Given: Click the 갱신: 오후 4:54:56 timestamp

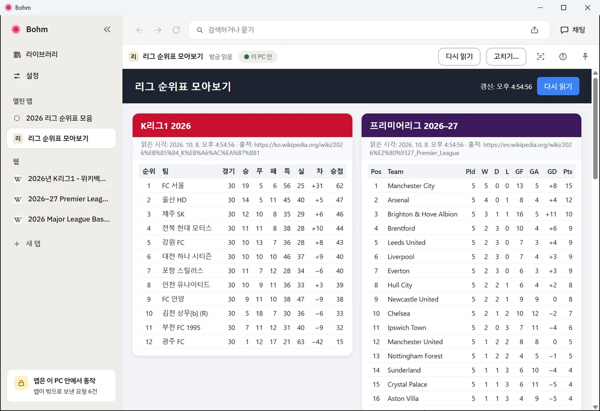Looking at the screenshot, I should tap(506, 87).
